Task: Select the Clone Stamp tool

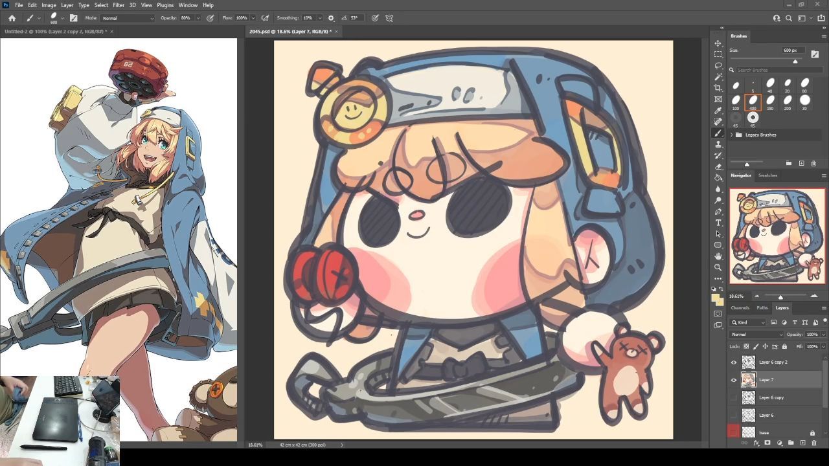Action: (x=718, y=144)
